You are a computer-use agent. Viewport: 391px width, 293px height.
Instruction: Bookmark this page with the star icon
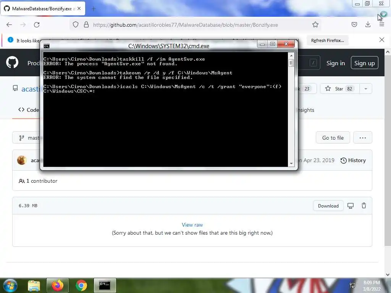tap(315, 24)
